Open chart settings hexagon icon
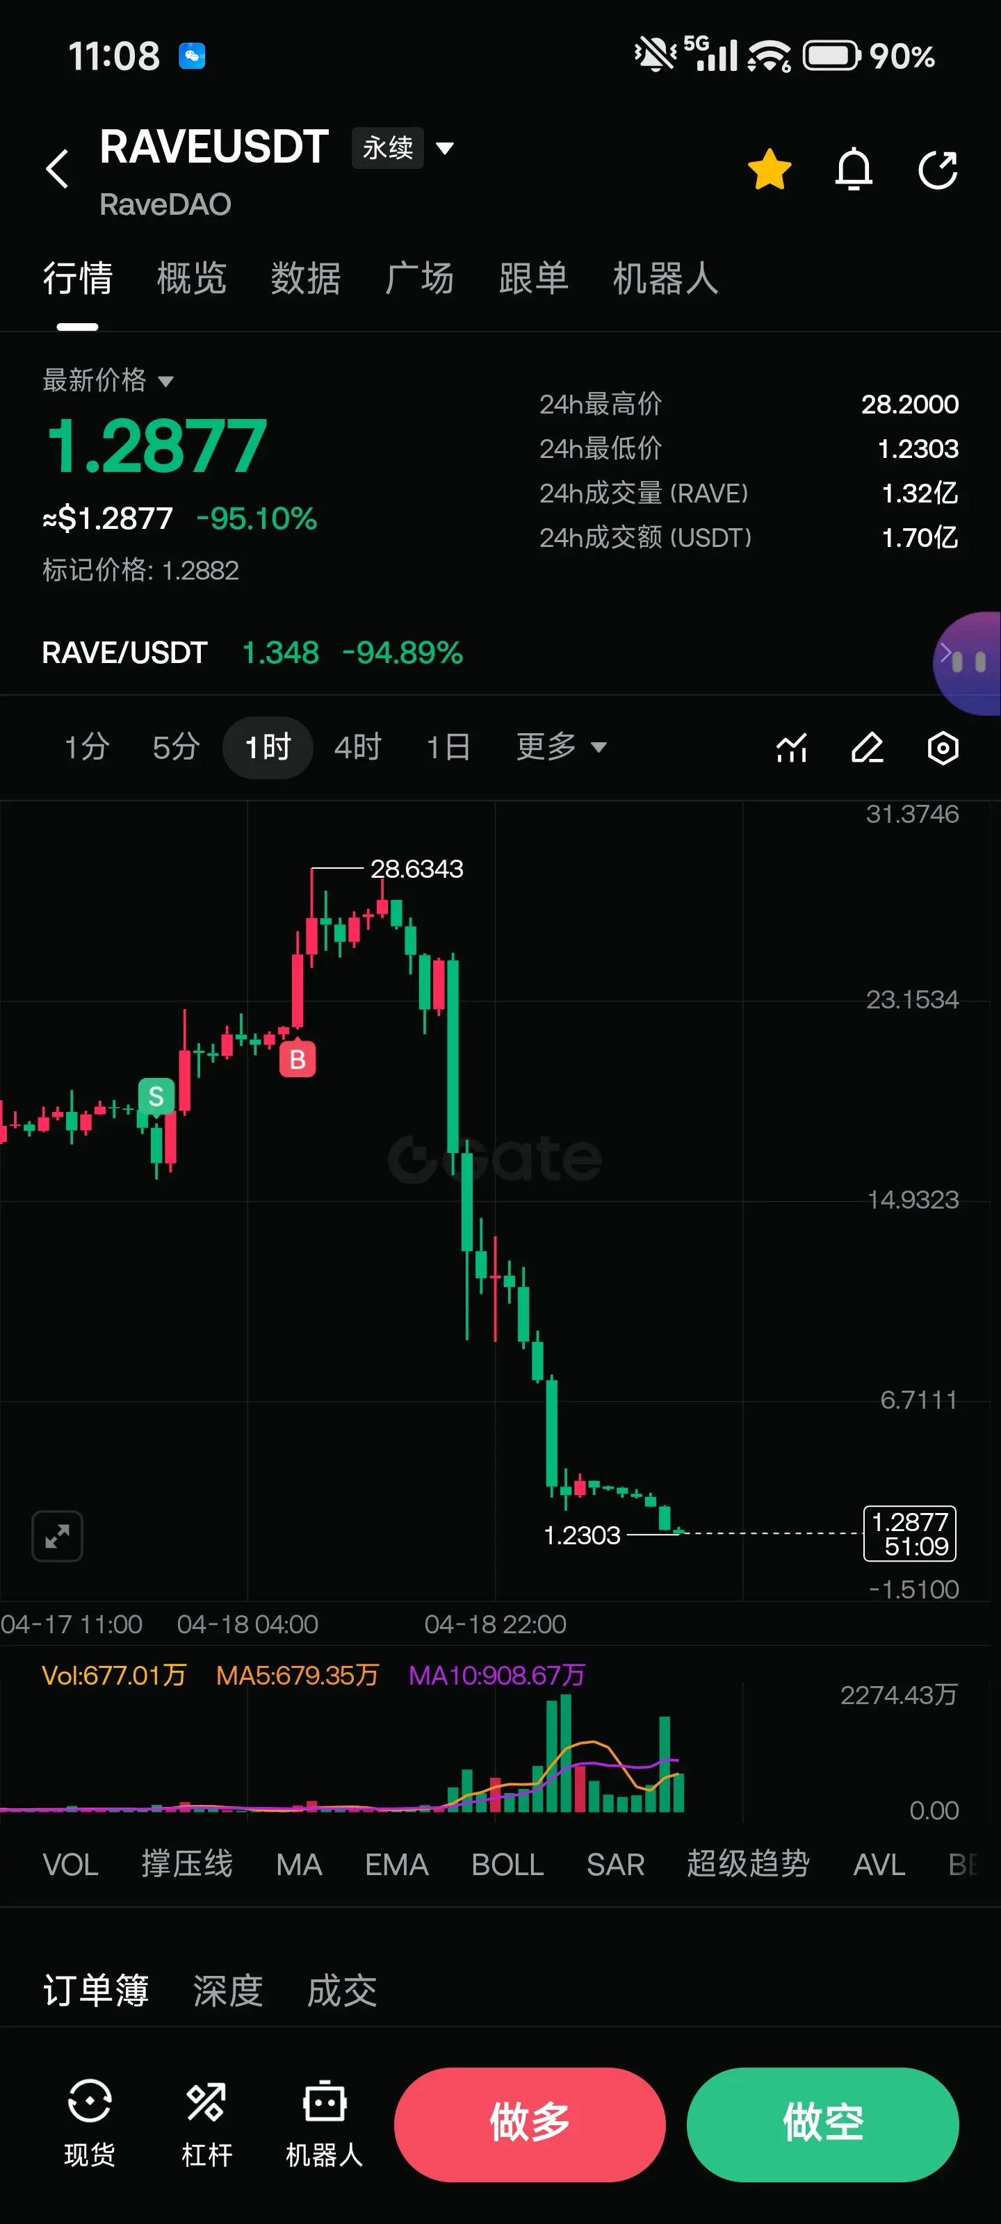The width and height of the screenshot is (1001, 2224). [943, 748]
